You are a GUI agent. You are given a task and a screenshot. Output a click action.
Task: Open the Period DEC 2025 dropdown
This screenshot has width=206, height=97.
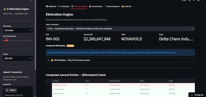pyautogui.click(x=18, y=58)
